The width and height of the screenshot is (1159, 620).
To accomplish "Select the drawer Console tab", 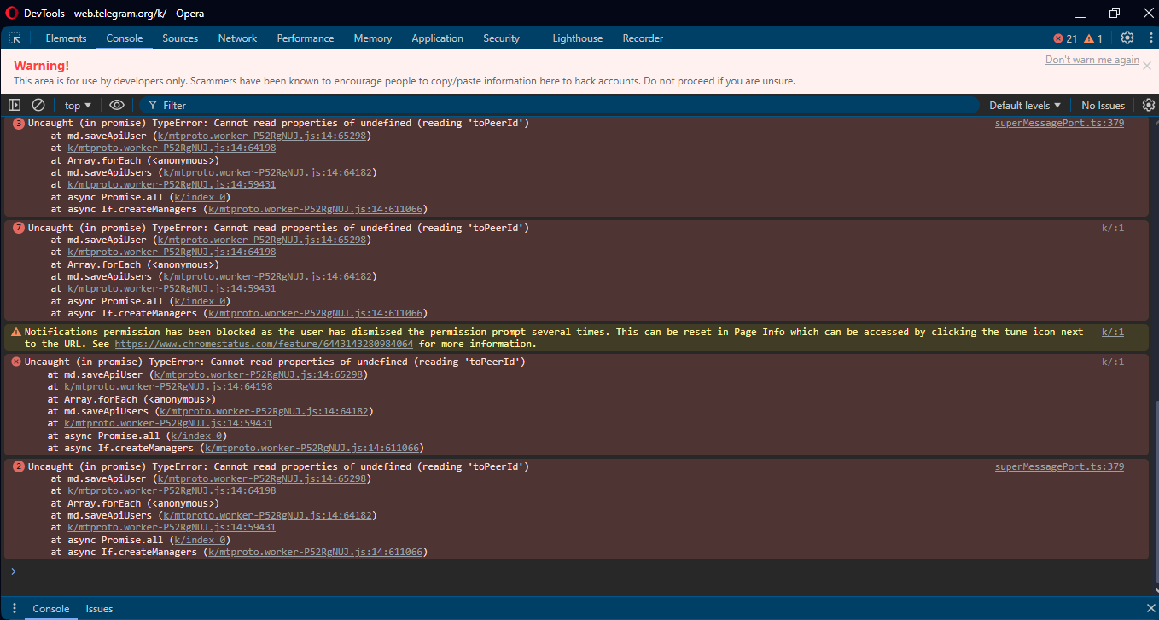I will [51, 609].
